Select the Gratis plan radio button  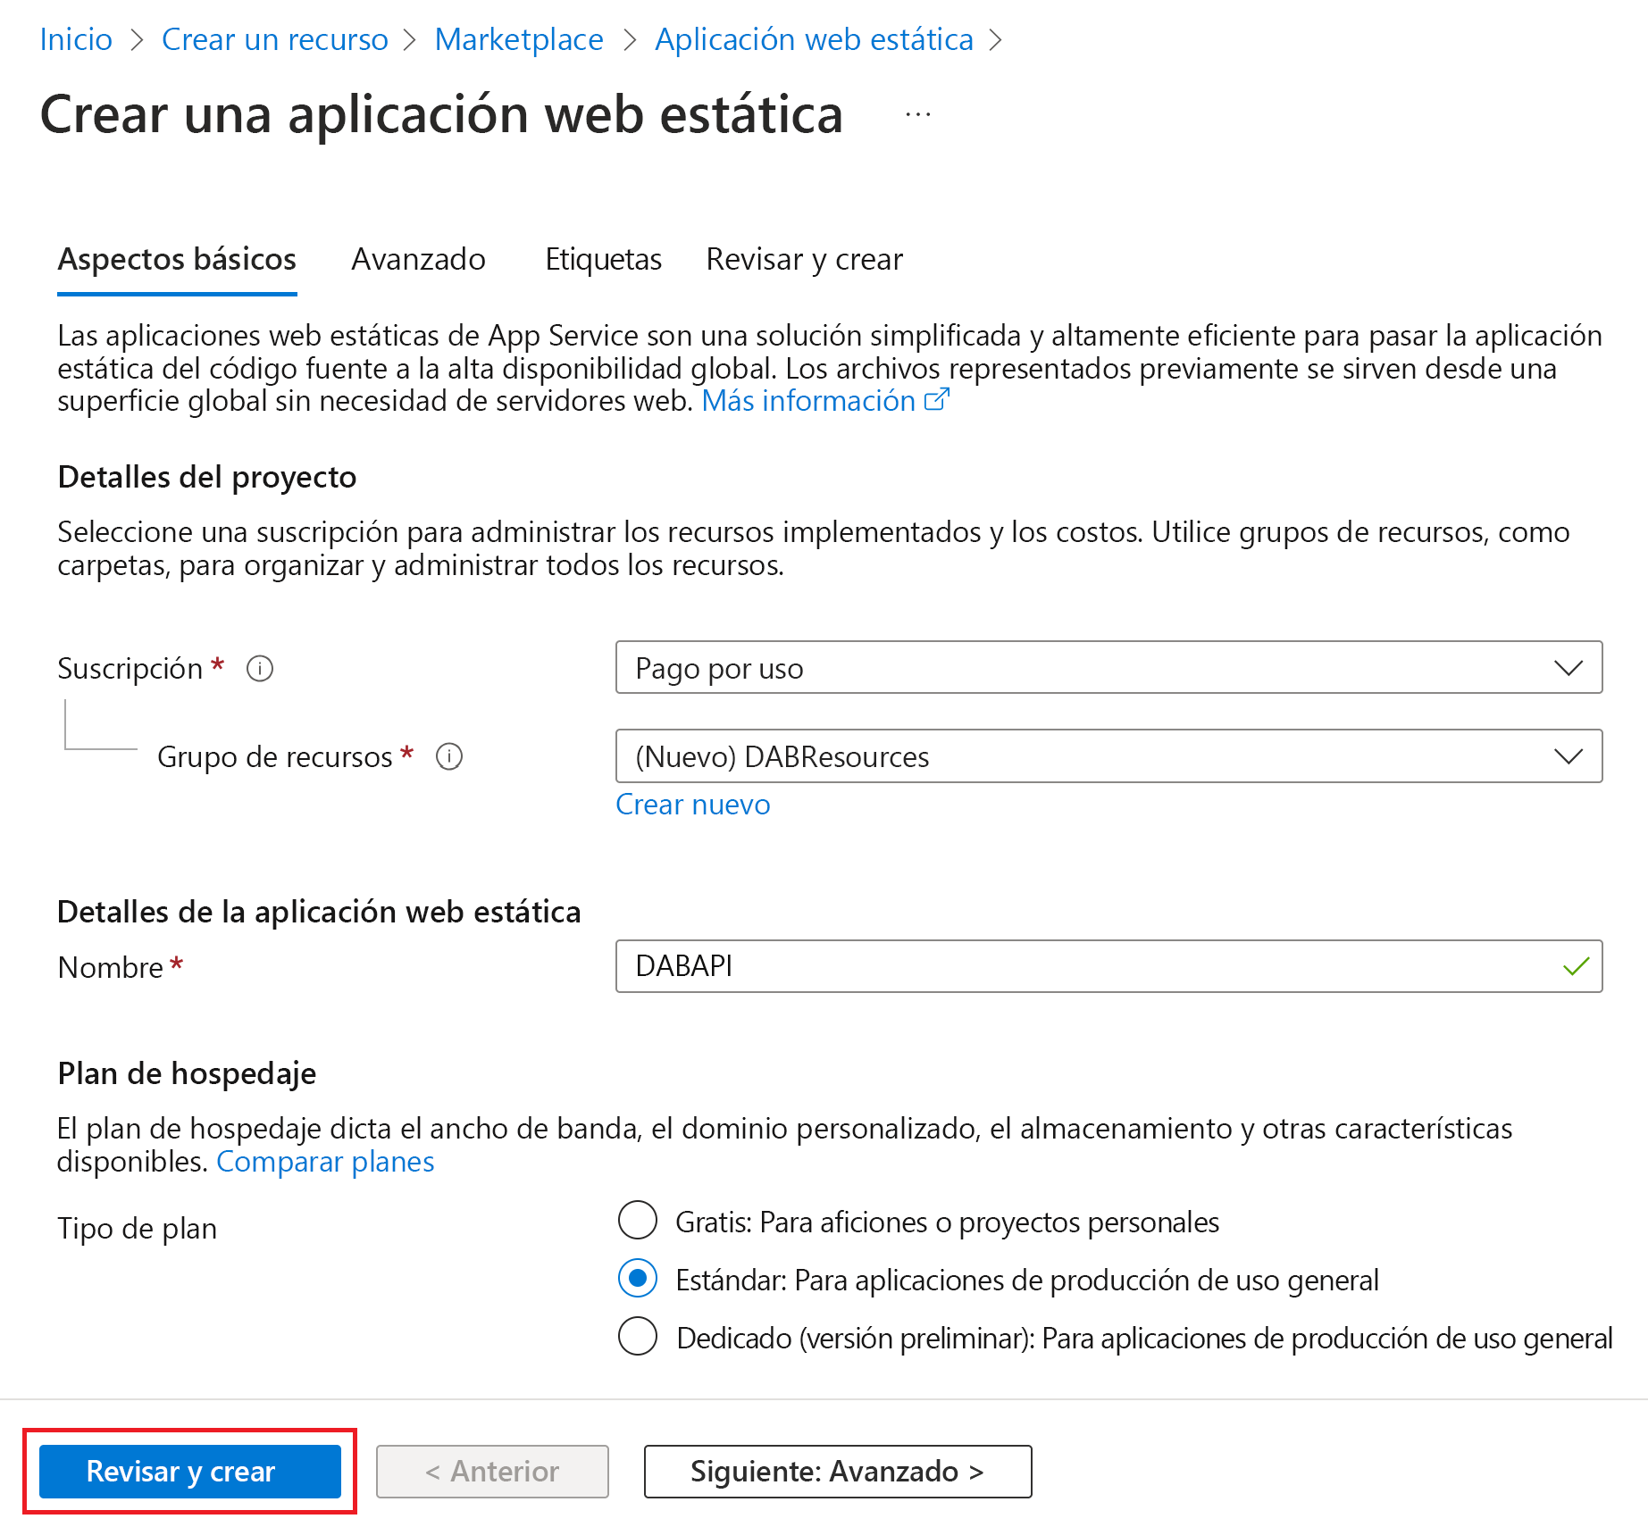tap(638, 1220)
